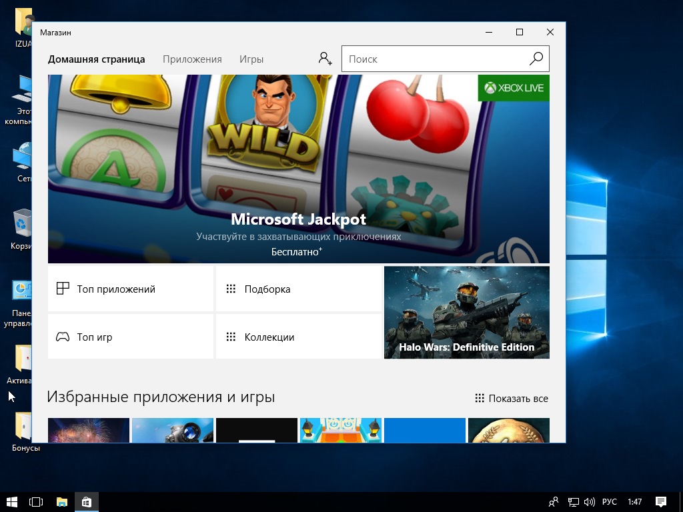Image resolution: width=683 pixels, height=512 pixels.
Task: Switch to the Приложения tab
Action: click(x=192, y=59)
